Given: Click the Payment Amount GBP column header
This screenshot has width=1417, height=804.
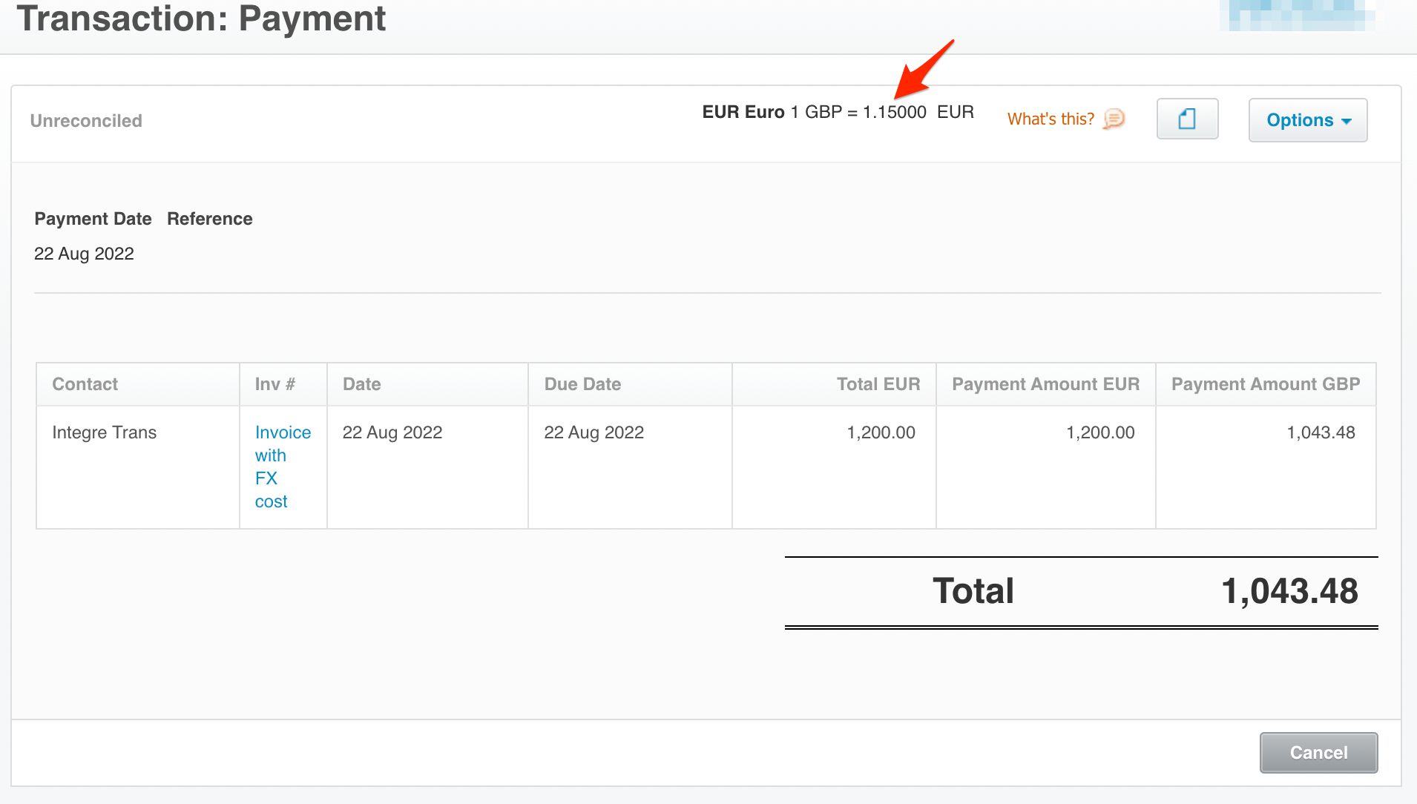Looking at the screenshot, I should [x=1265, y=383].
